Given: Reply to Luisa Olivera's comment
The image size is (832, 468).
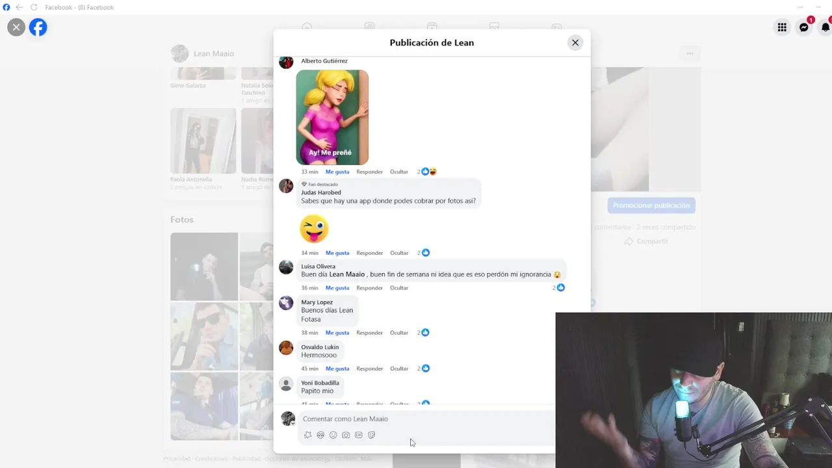Looking at the screenshot, I should point(369,288).
